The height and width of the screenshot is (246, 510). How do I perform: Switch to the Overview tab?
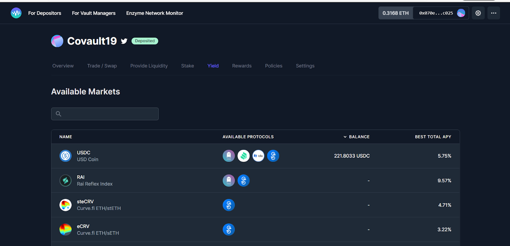(x=63, y=66)
